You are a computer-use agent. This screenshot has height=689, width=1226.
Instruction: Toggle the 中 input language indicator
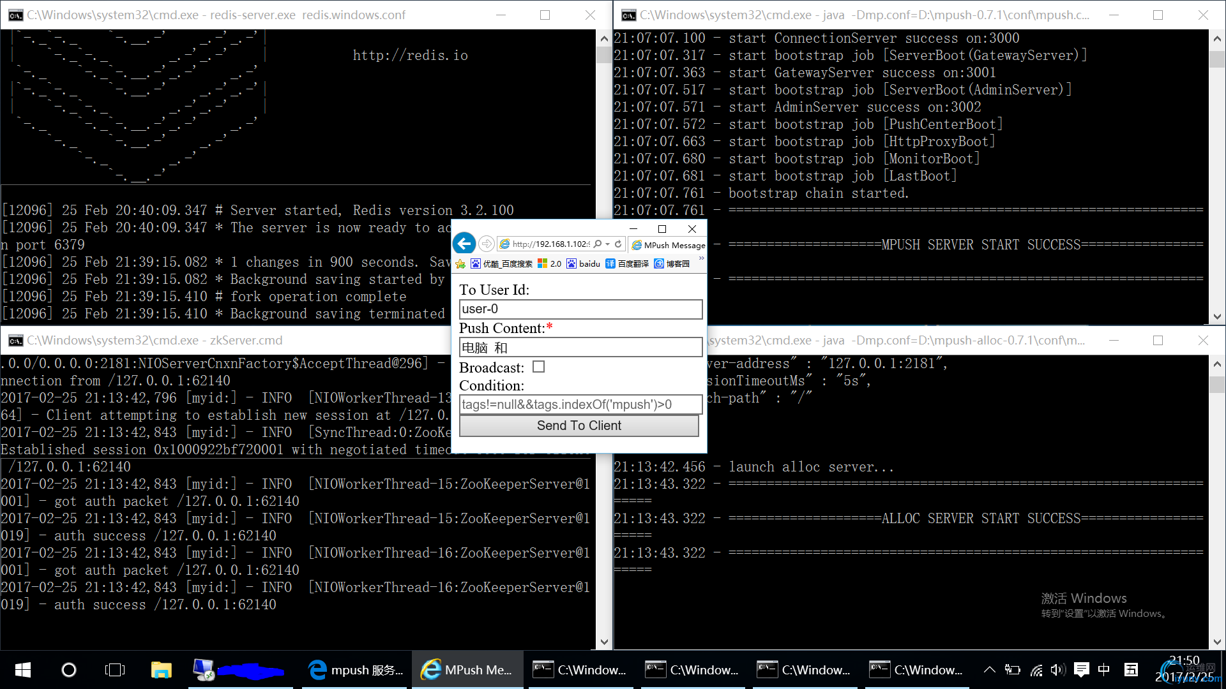click(1104, 670)
